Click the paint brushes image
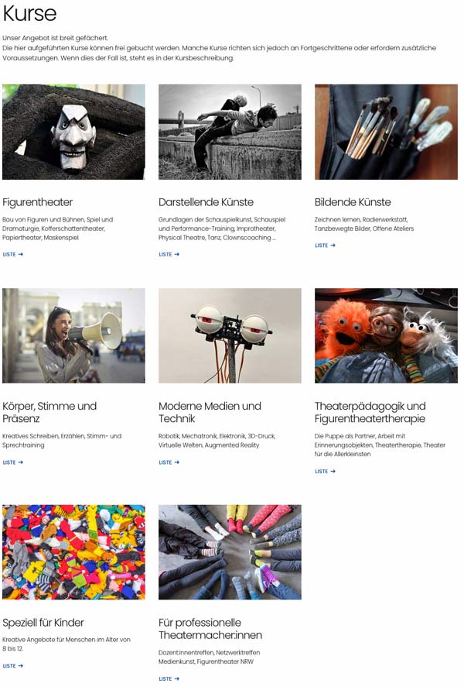Viewport: 464px width, 687px height. pos(386,132)
